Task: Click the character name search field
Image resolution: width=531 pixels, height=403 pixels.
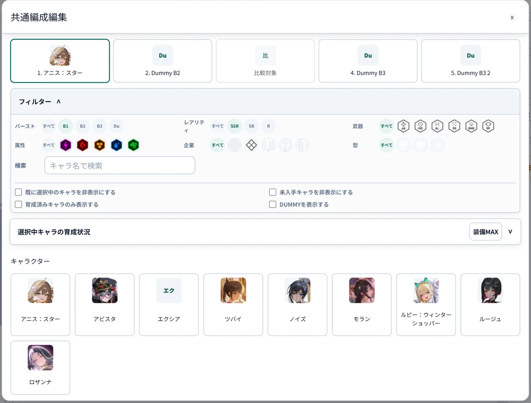Action: (120, 166)
